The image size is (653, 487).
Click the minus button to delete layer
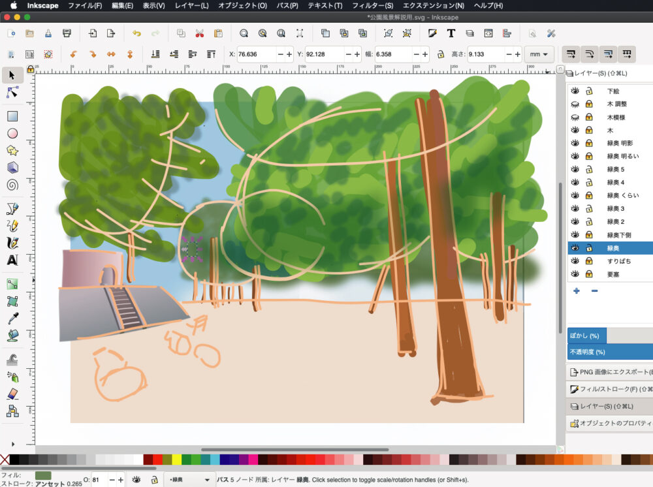tap(594, 291)
